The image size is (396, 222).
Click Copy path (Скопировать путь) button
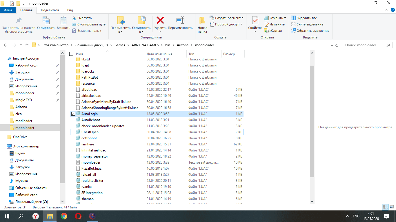click(x=89, y=24)
